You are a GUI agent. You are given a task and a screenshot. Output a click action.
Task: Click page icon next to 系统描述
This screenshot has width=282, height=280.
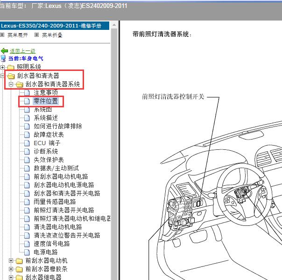click(27, 118)
